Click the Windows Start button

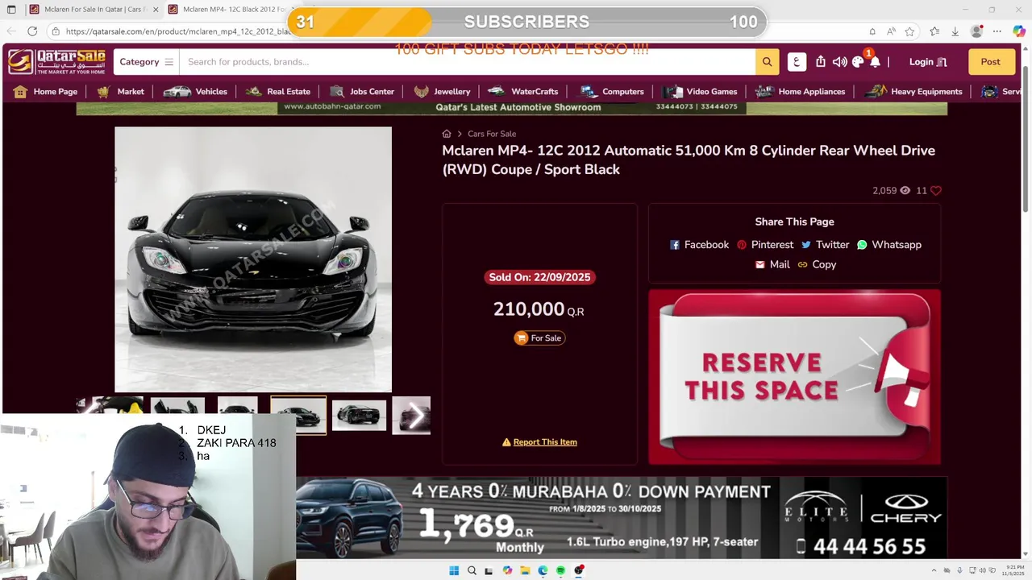point(454,570)
